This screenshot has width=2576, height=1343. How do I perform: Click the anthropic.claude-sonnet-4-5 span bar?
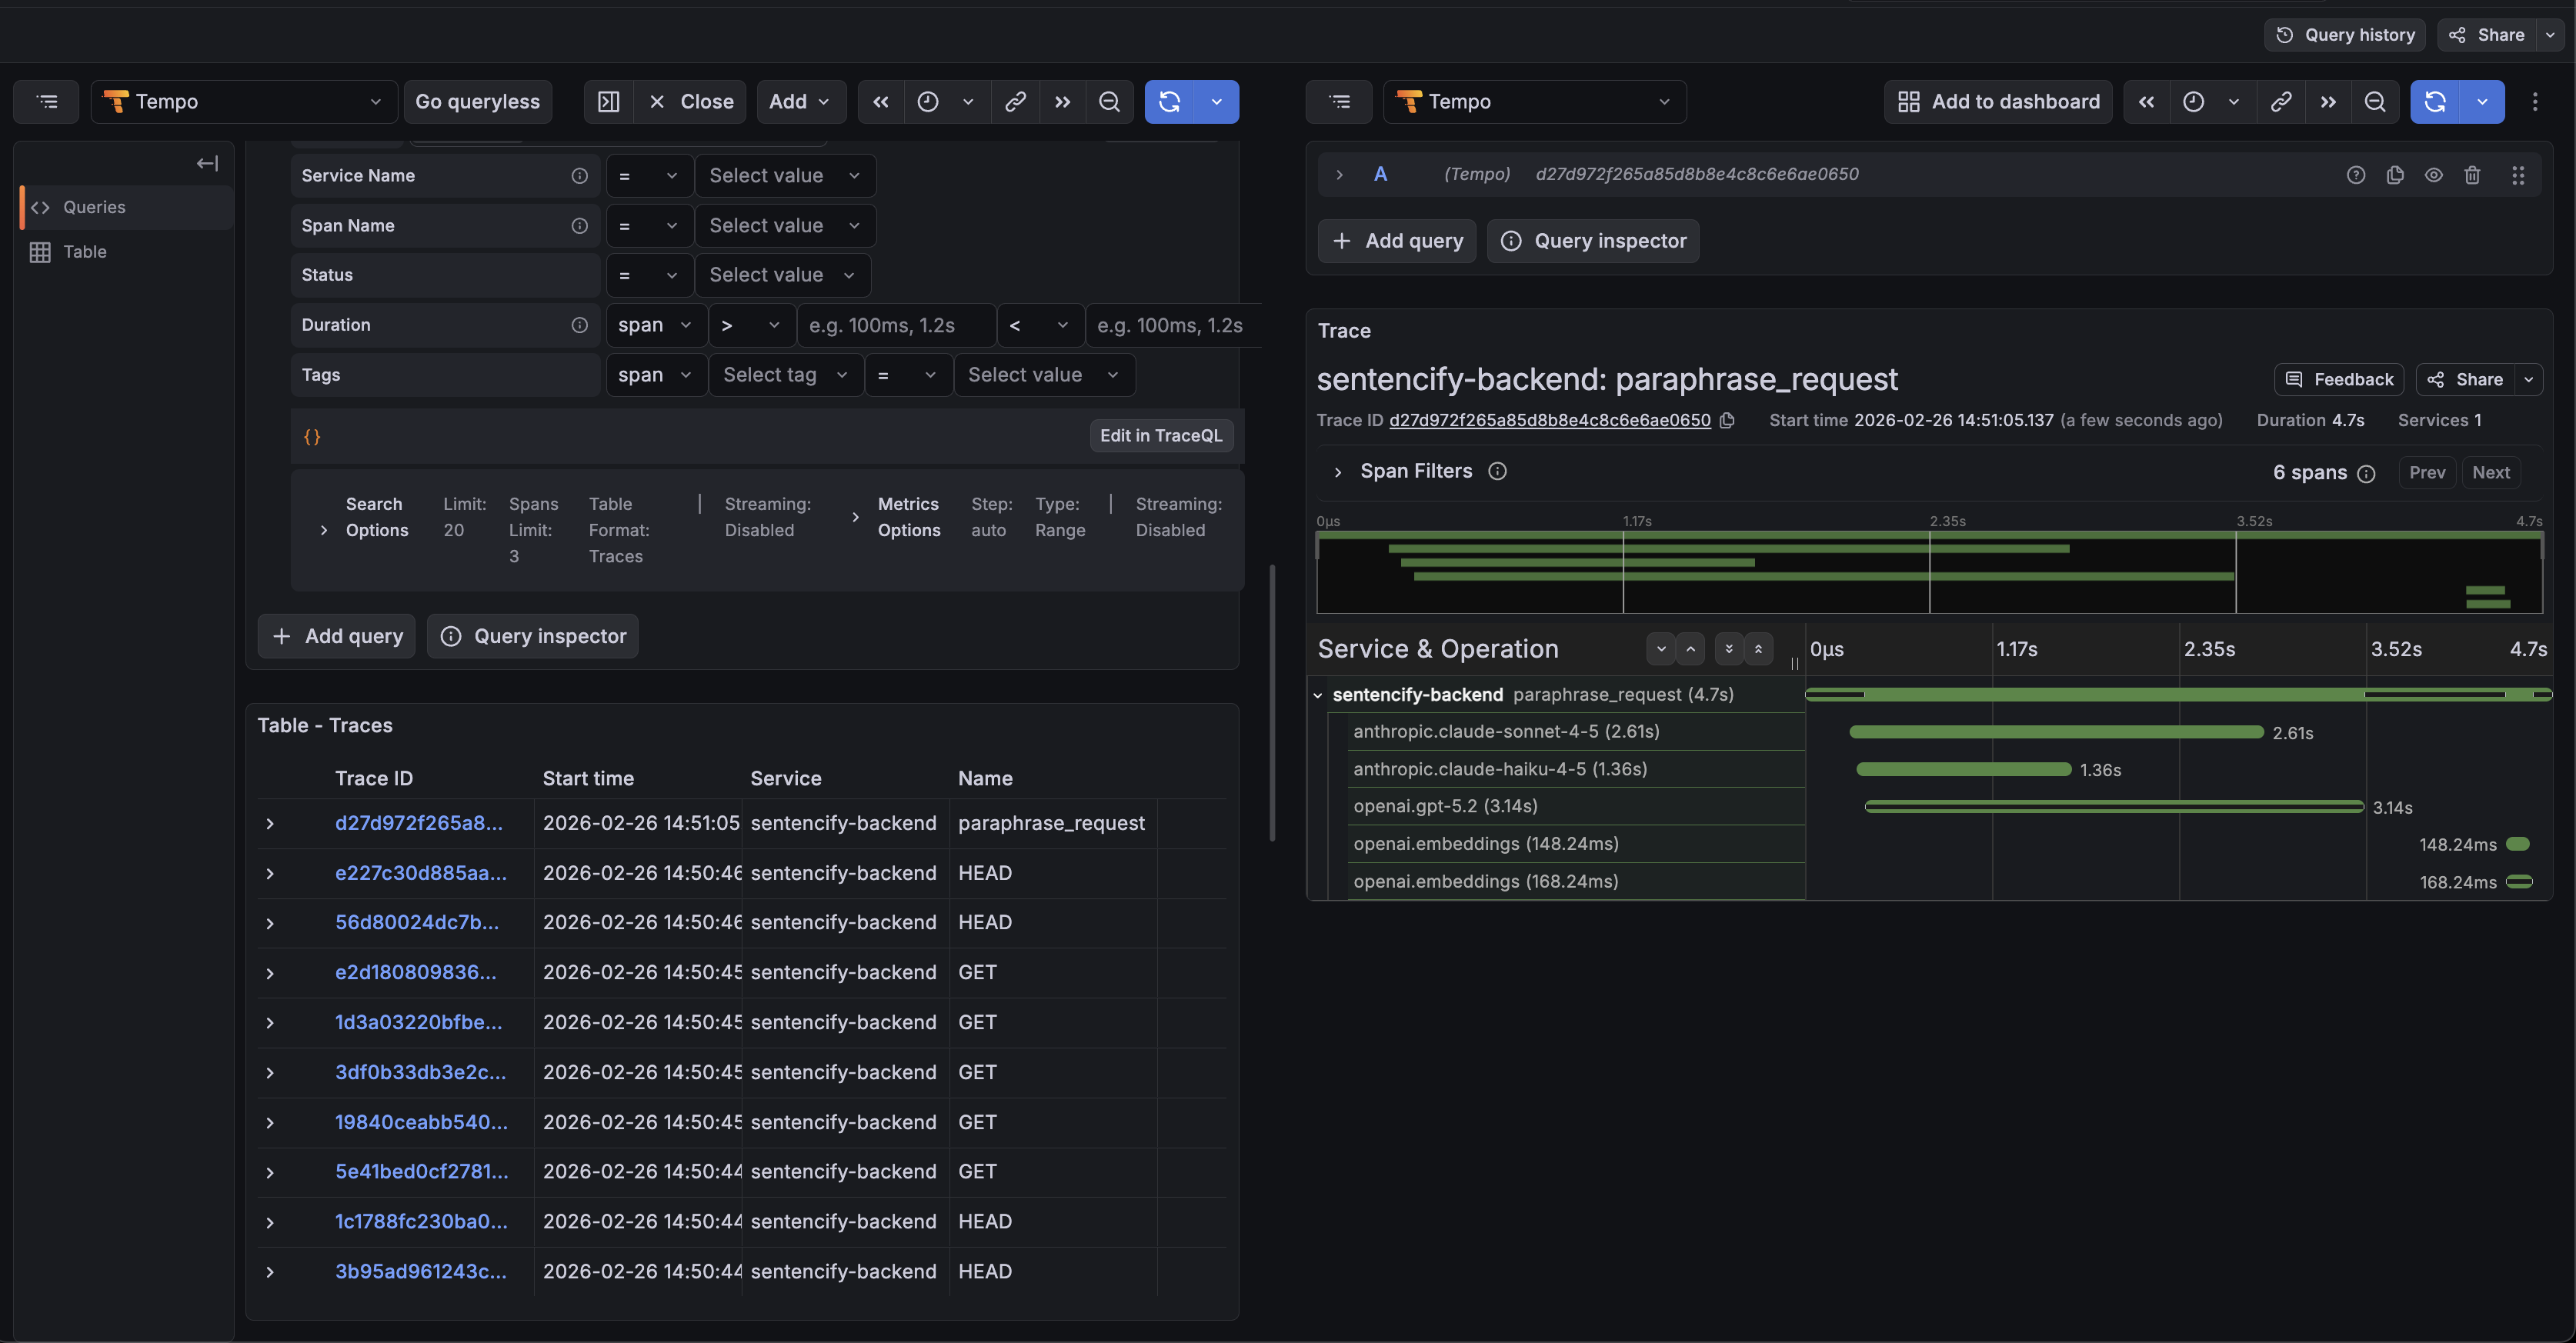coord(2055,733)
